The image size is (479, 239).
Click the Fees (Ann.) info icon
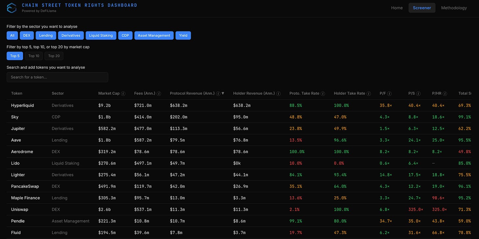[x=159, y=94]
